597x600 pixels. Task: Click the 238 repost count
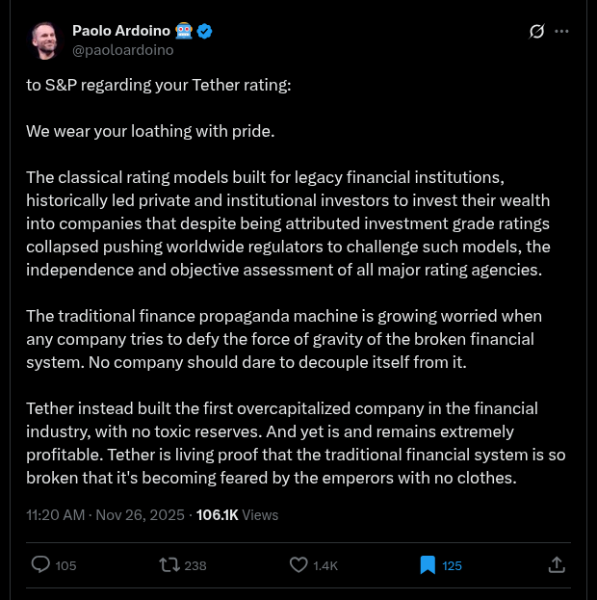coord(195,565)
